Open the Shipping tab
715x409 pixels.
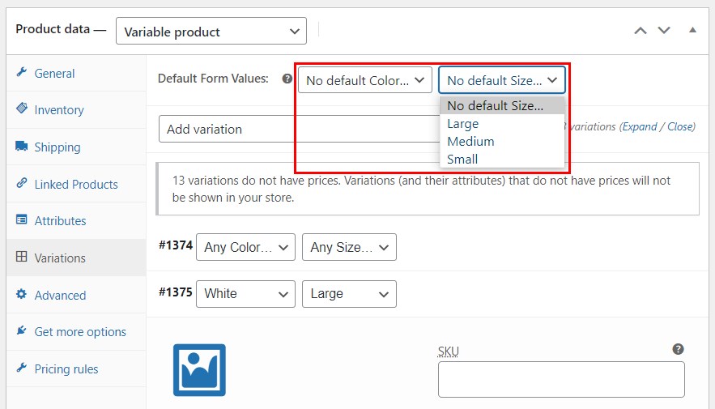76,147
